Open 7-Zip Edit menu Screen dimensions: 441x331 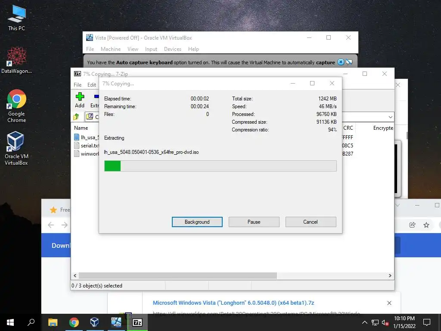coord(92,85)
